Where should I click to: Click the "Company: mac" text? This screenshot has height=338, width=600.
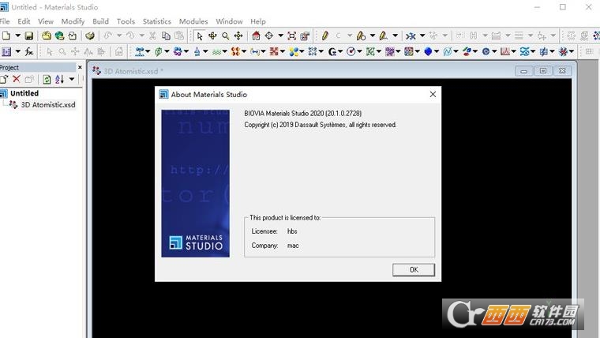pos(275,246)
